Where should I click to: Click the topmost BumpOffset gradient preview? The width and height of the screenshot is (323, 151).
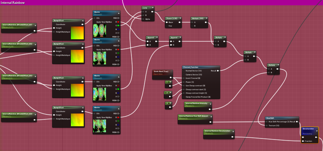[x=77, y=33]
